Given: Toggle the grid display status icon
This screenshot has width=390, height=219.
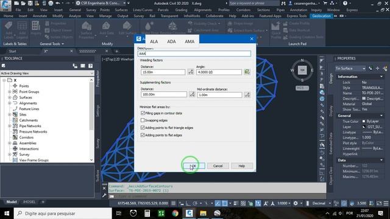Looking at the screenshot, I should 173,203.
